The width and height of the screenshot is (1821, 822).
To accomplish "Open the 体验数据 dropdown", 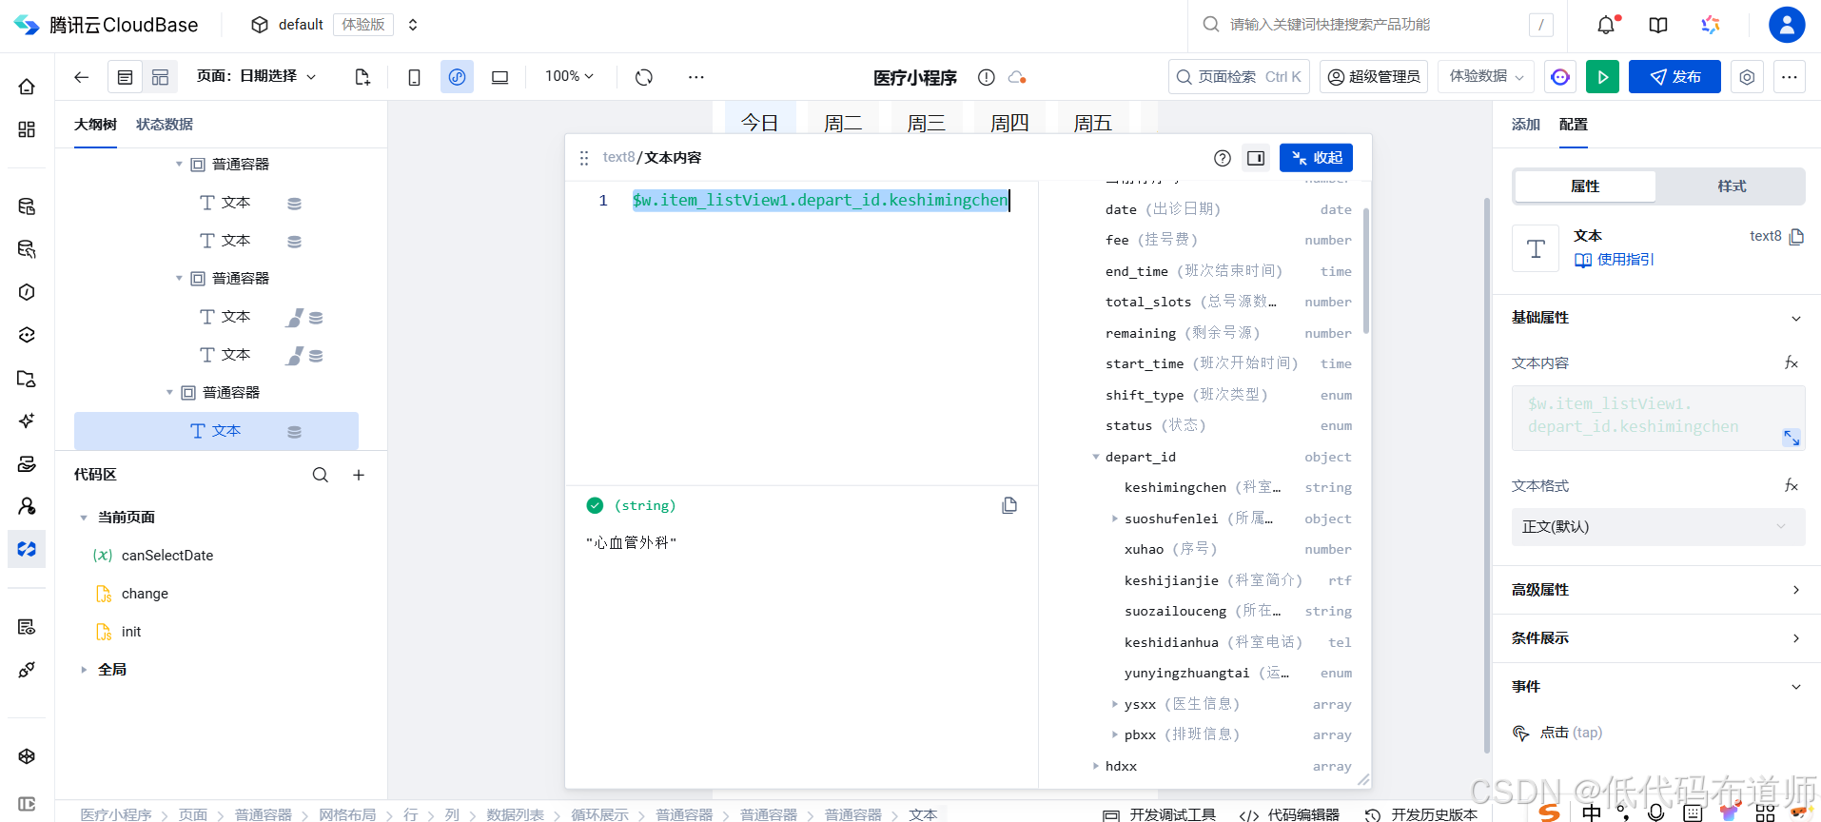I will pos(1485,77).
